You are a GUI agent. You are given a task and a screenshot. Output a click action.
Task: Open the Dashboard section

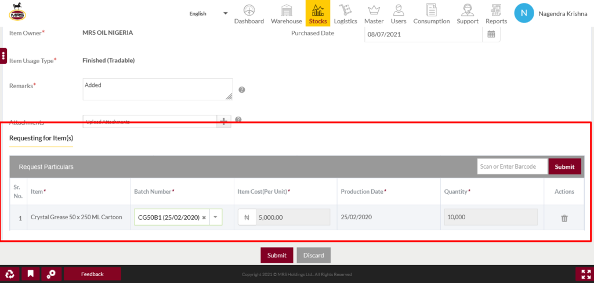pyautogui.click(x=249, y=14)
